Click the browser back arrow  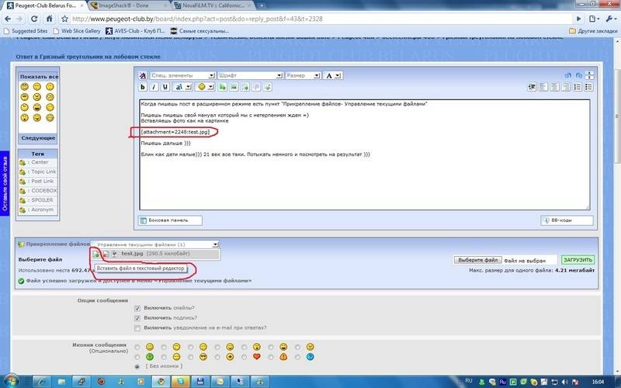(9, 19)
